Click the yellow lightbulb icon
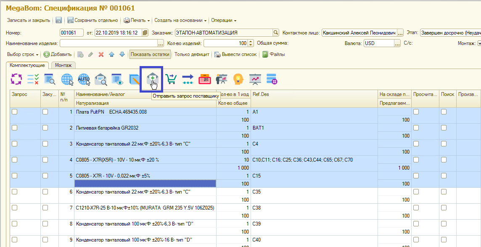Image resolution: width=481 pixels, height=247 pixels. 238,79
